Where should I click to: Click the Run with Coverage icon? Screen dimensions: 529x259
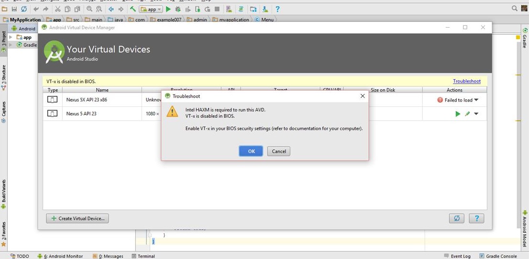point(188,9)
